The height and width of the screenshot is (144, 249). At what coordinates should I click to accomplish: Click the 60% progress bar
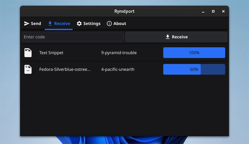[x=194, y=69]
